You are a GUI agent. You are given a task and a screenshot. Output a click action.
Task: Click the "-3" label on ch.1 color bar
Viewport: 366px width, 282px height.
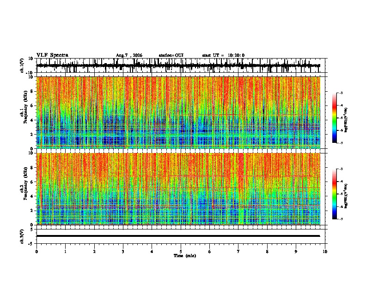[341, 93]
